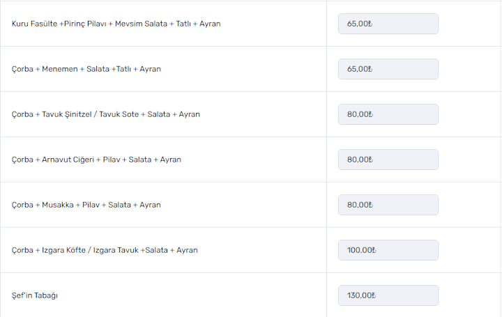502x317 pixels.
Task: Click the Arnavut Ciğeri + Pilav menu text
Action: (x=96, y=160)
